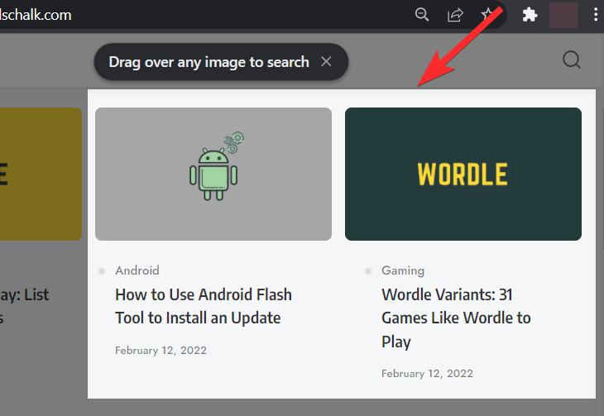Close the 'Drag over any image' prompt
Image resolution: width=604 pixels, height=416 pixels.
coord(327,62)
